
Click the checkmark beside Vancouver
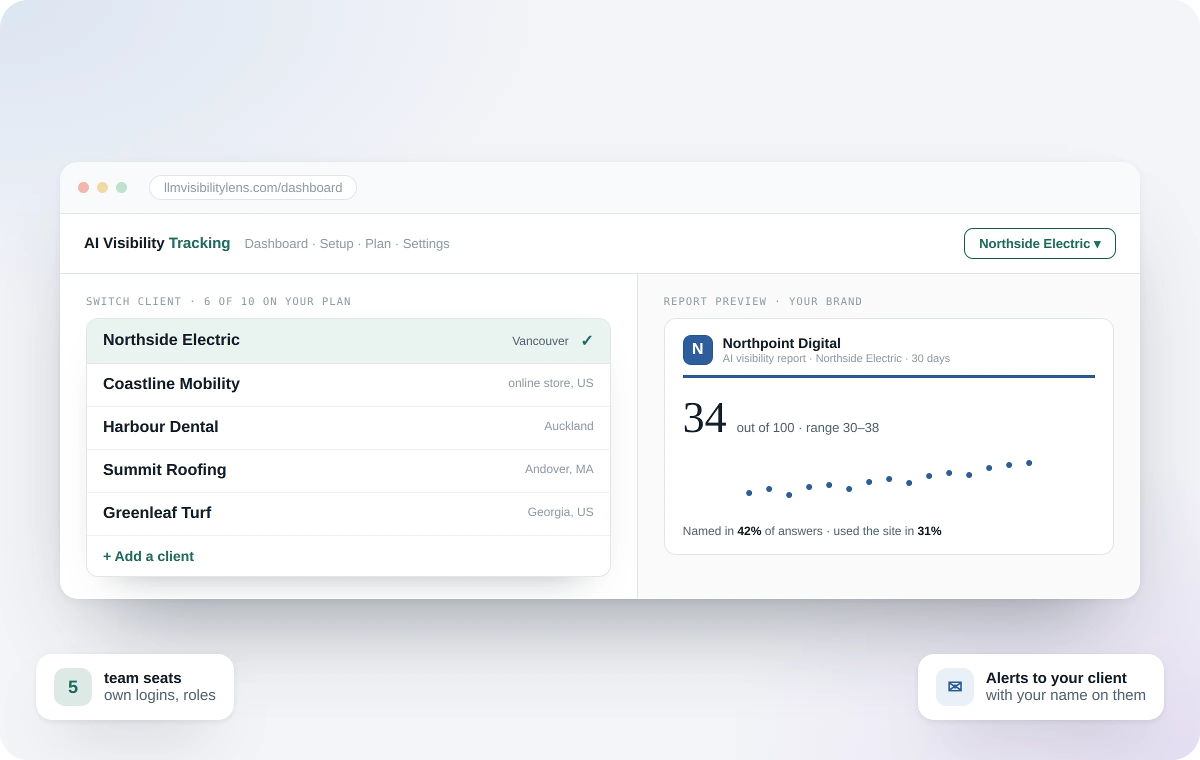click(587, 340)
